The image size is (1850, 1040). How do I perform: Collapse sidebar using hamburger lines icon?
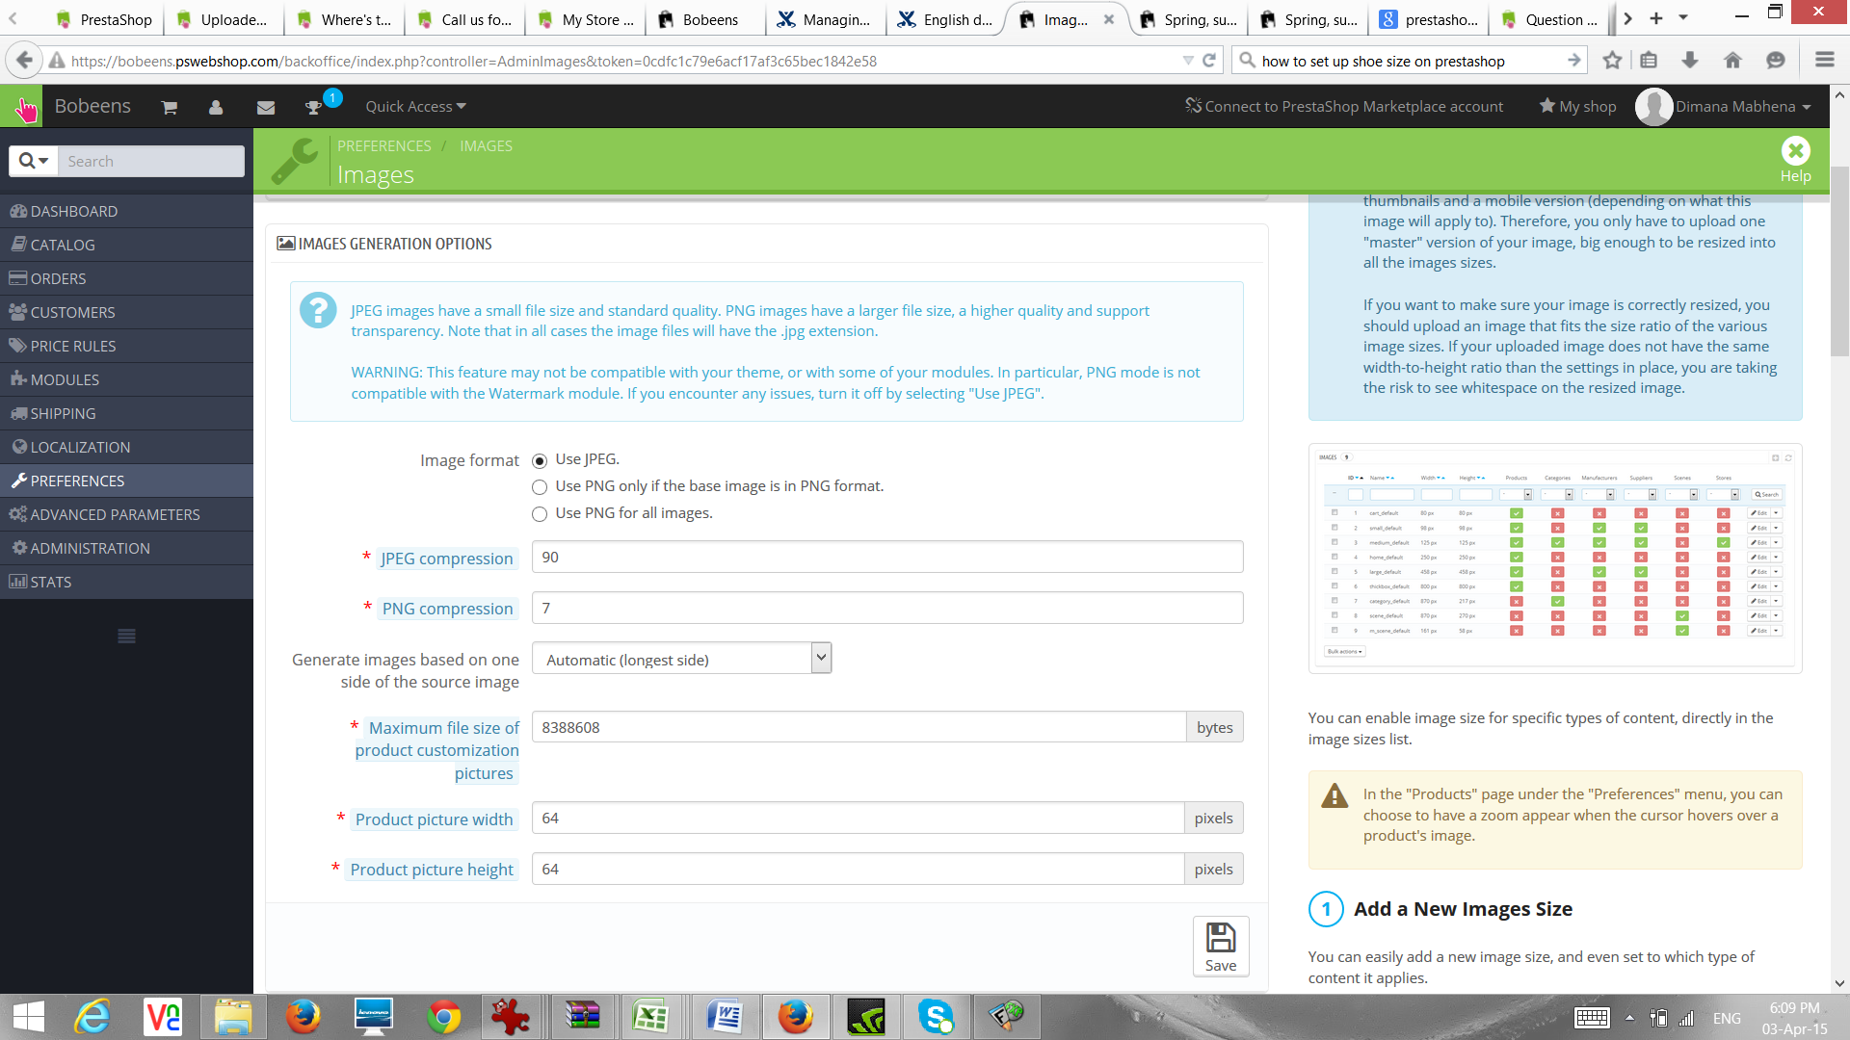[126, 636]
